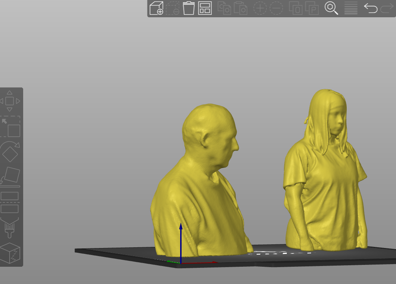Click the Split to objects icon
The height and width of the screenshot is (284, 396).
[x=296, y=8]
